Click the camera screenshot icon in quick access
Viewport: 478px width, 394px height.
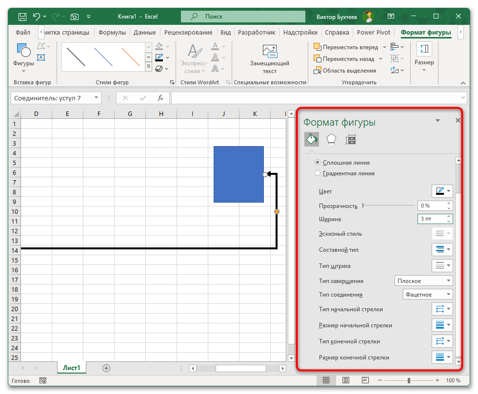75,17
